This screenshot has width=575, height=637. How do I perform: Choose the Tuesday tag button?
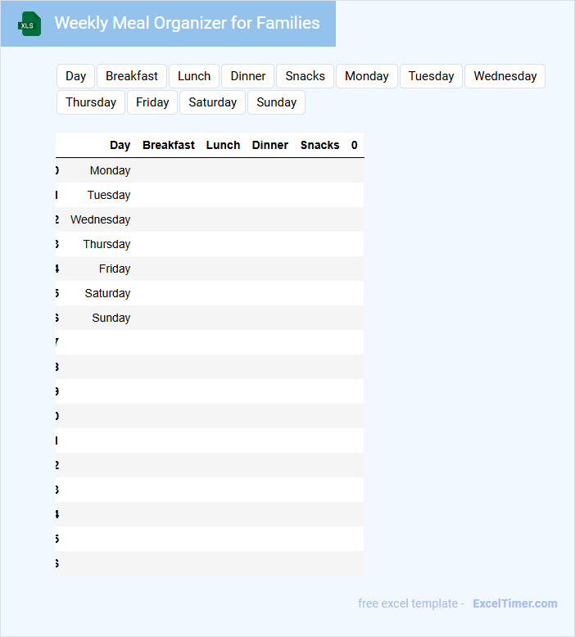[431, 76]
